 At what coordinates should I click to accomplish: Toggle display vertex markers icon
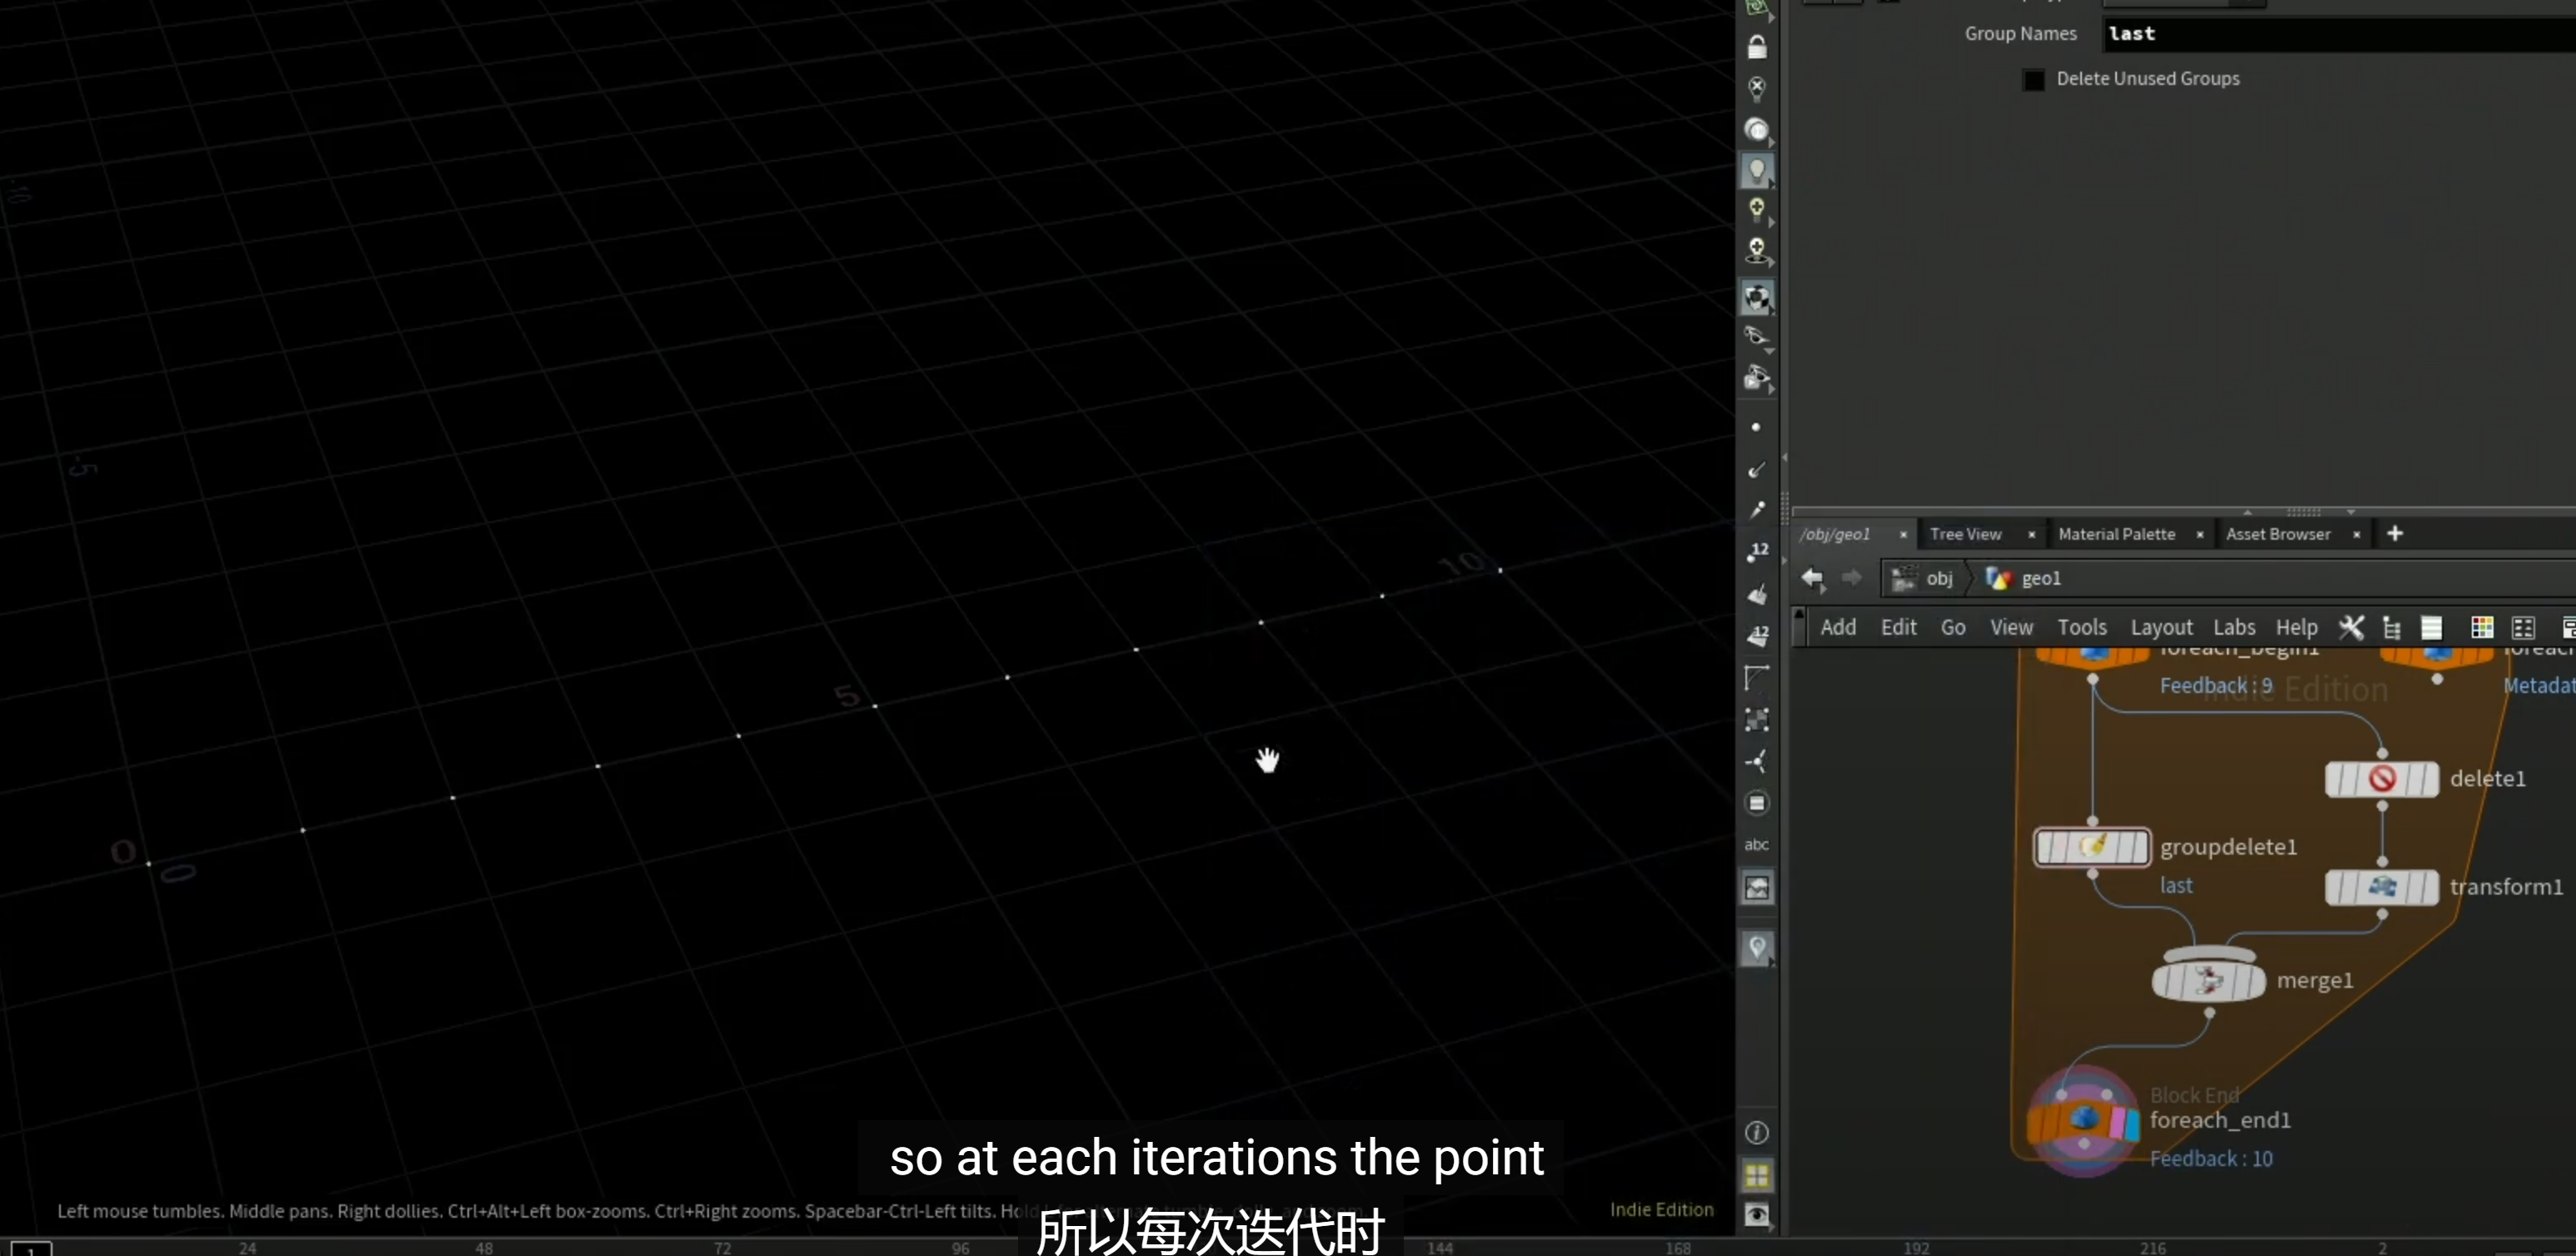[x=1757, y=719]
